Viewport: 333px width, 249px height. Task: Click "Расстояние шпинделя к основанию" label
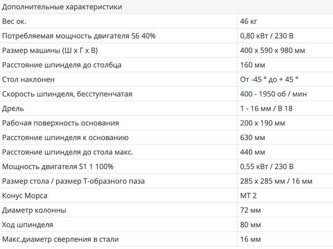pos(65,138)
